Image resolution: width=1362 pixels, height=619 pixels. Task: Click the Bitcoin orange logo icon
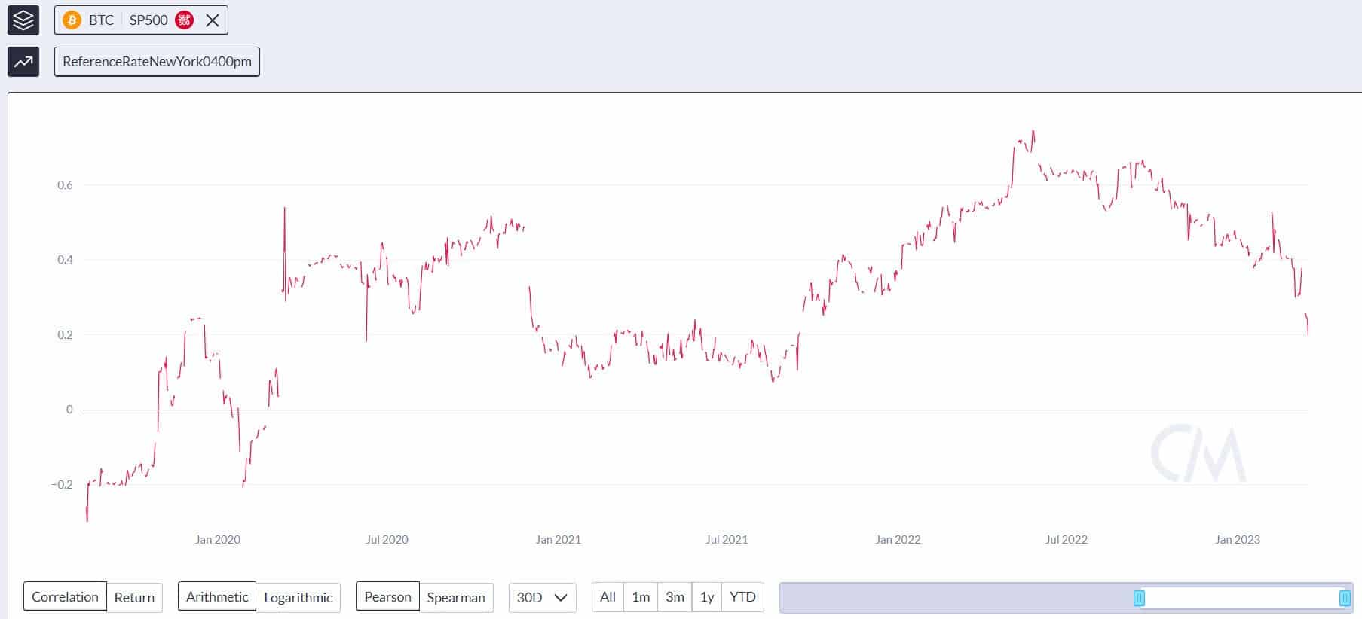(72, 20)
